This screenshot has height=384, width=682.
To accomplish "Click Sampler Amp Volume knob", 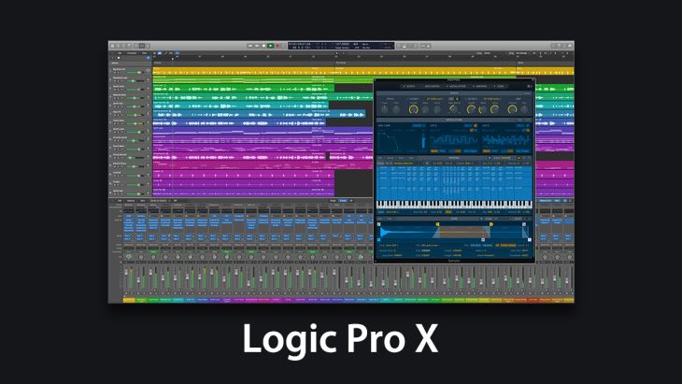I will [x=512, y=109].
